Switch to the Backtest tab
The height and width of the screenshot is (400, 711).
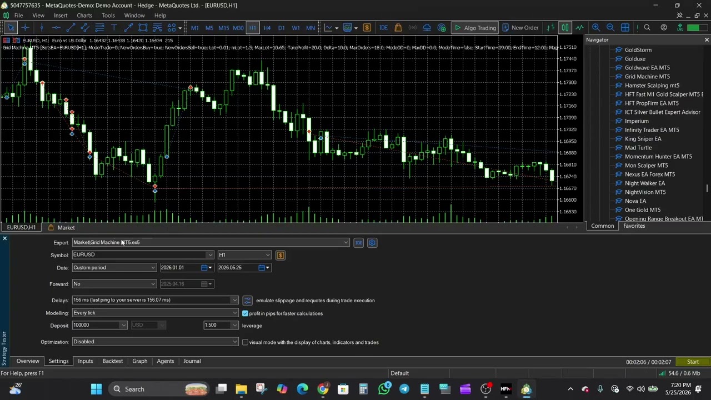point(113,361)
